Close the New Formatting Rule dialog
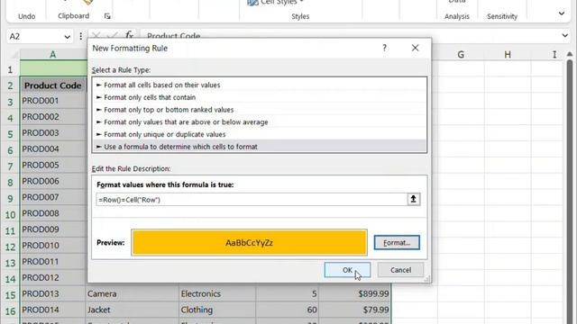This screenshot has width=577, height=324. (x=415, y=48)
